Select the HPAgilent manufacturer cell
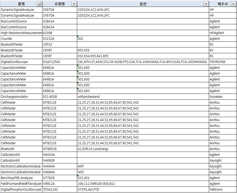This screenshot has height=193, width=237. (222, 33)
